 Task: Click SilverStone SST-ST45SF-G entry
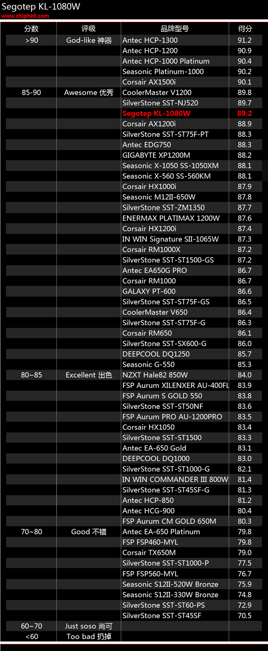point(166,490)
